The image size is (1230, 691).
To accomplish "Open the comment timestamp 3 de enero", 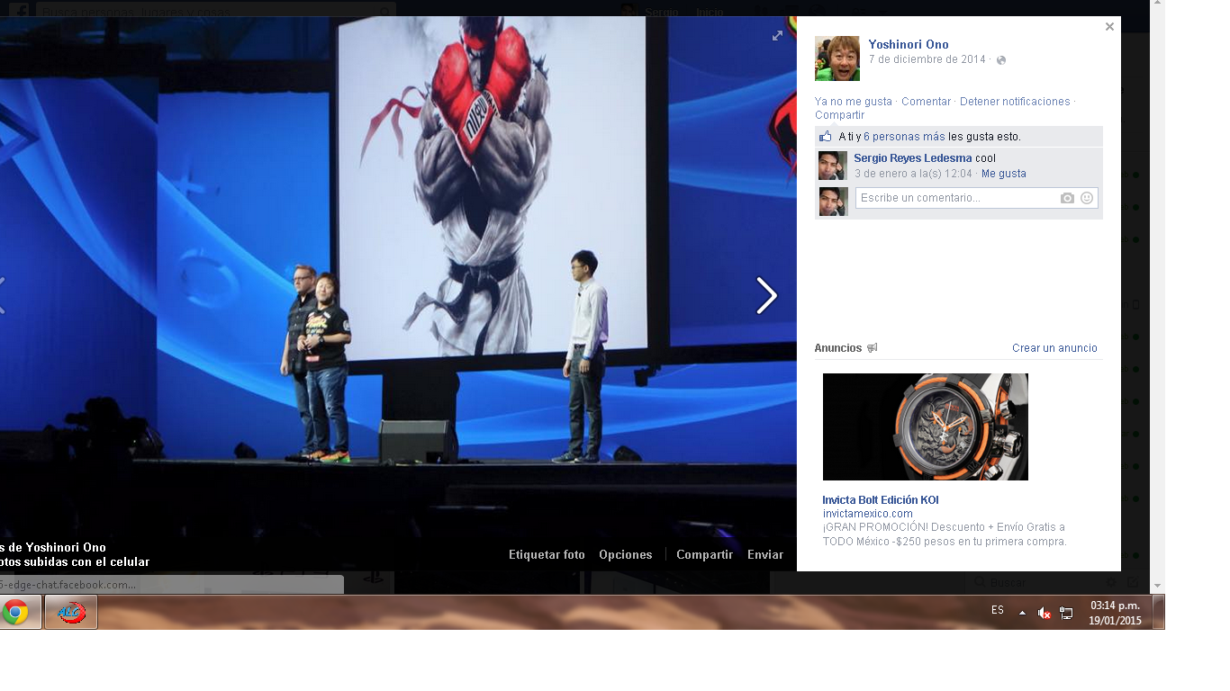I will [x=913, y=174].
